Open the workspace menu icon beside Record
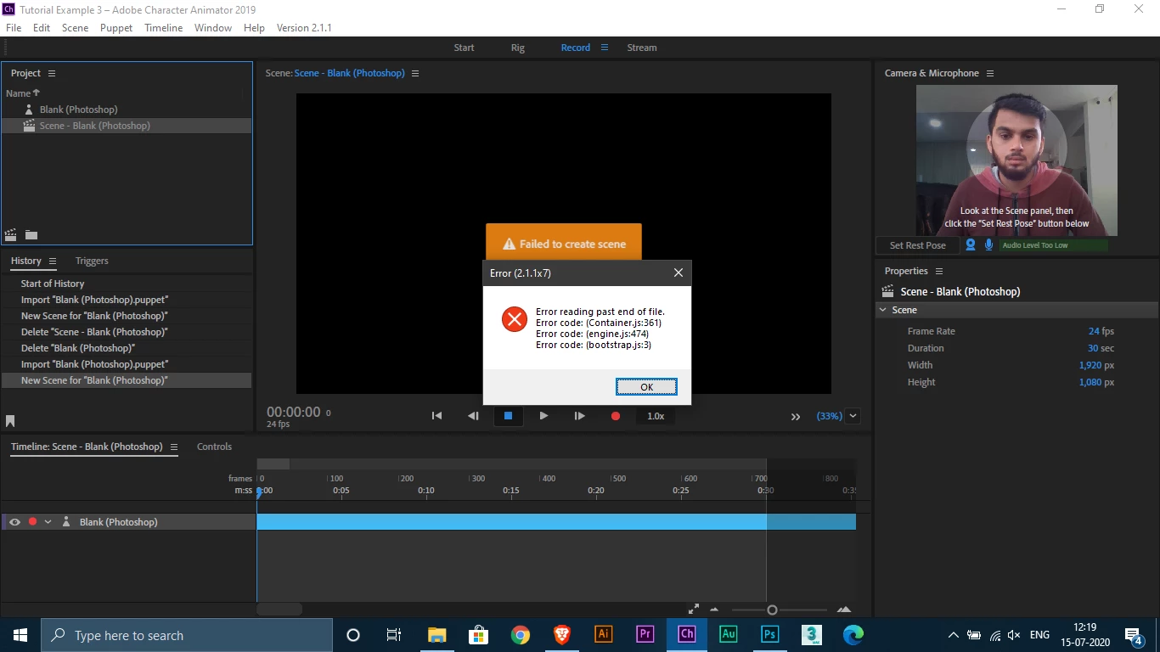The image size is (1160, 652). click(x=605, y=48)
